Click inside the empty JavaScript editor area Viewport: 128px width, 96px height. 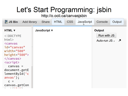(62, 59)
